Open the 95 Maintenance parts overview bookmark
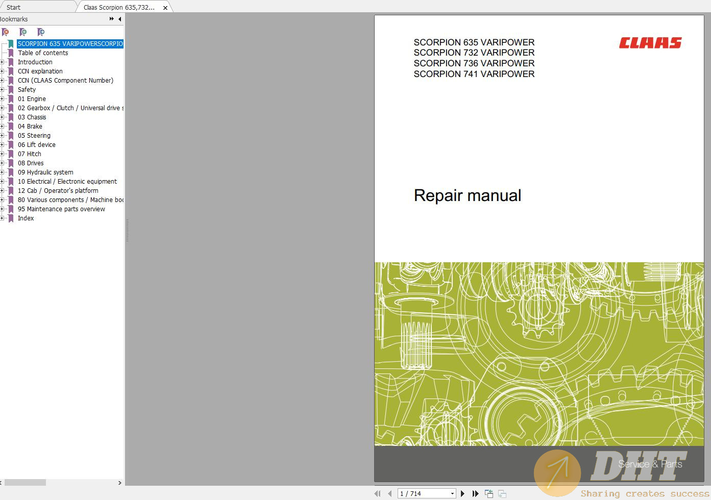 point(62,209)
